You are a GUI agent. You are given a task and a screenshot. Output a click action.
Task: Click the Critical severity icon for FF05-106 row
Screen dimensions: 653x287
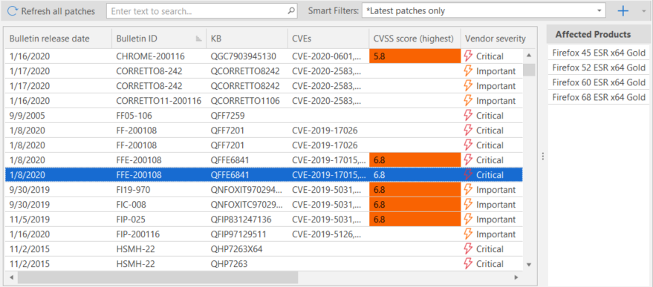[x=469, y=115]
